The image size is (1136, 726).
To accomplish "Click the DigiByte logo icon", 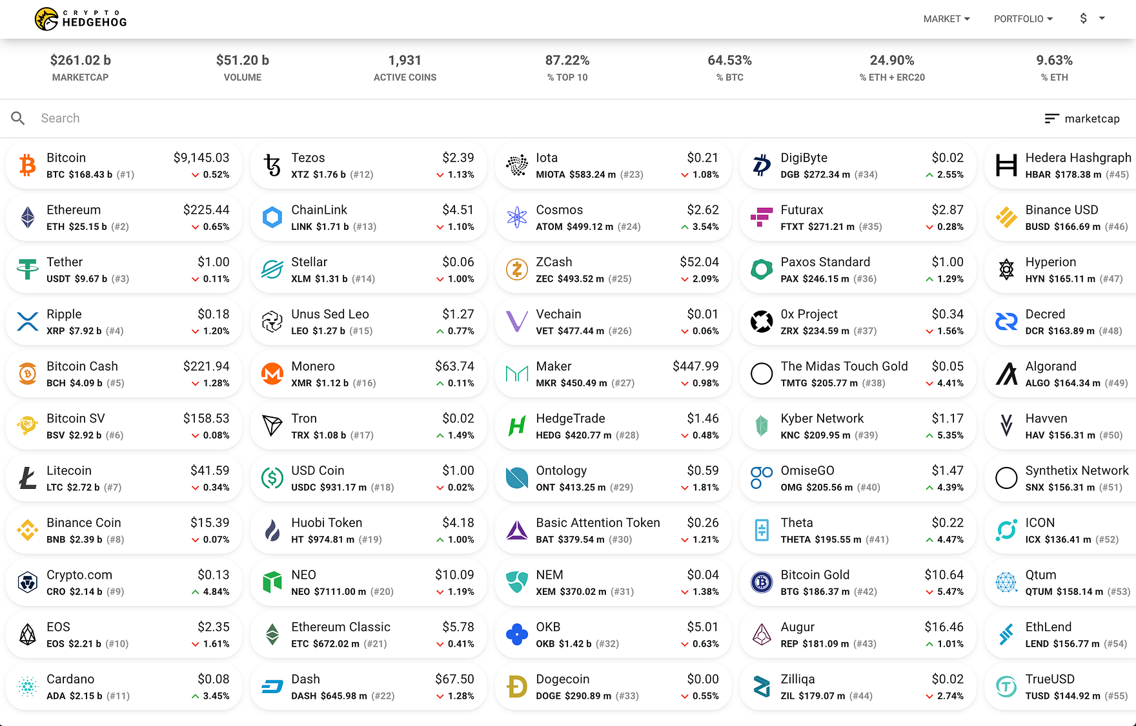I will [762, 165].
